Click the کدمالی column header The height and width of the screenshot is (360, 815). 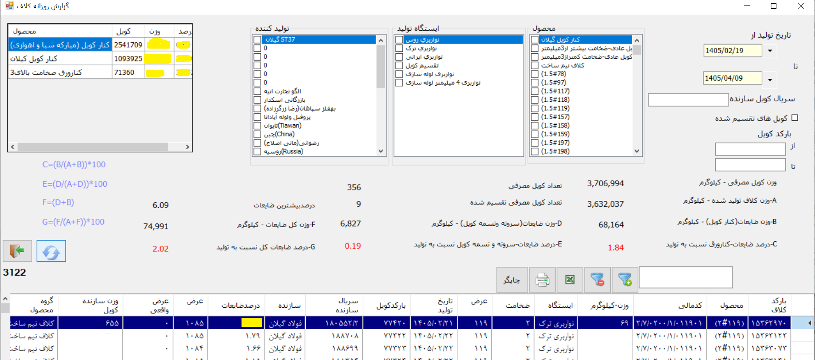click(670, 305)
